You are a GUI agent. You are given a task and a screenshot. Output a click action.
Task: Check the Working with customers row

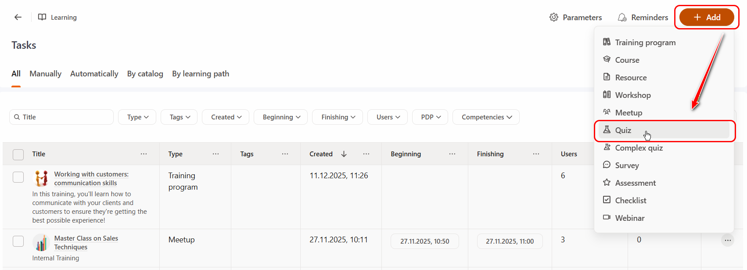[18, 177]
